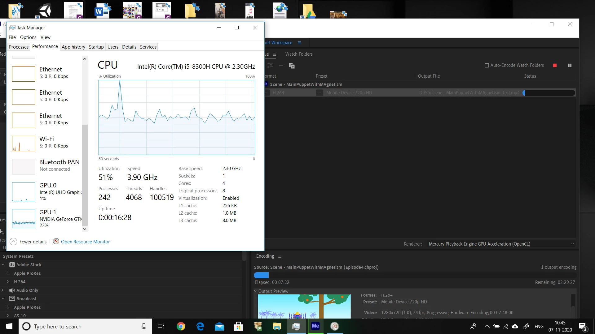595x334 pixels.
Task: Expand the Mobile Device 720p HD preset dropdown
Action: pos(320,93)
